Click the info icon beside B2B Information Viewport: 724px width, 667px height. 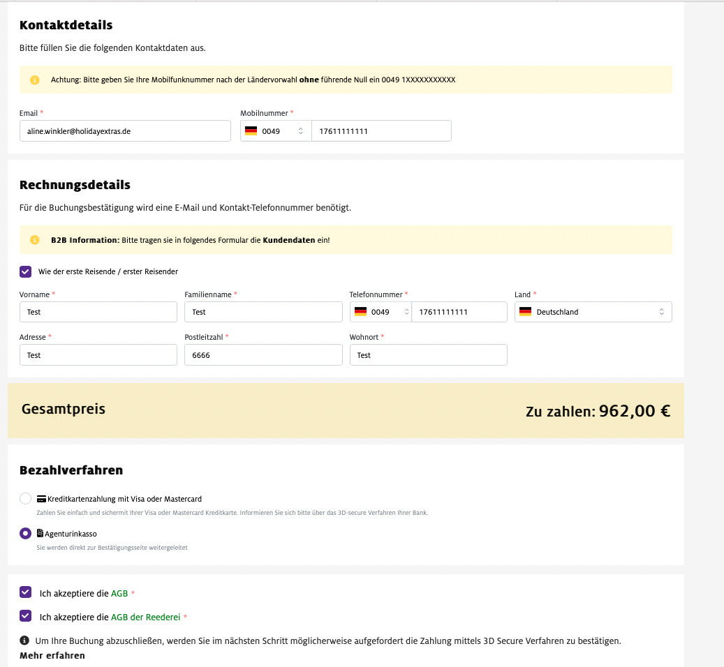pyautogui.click(x=35, y=240)
